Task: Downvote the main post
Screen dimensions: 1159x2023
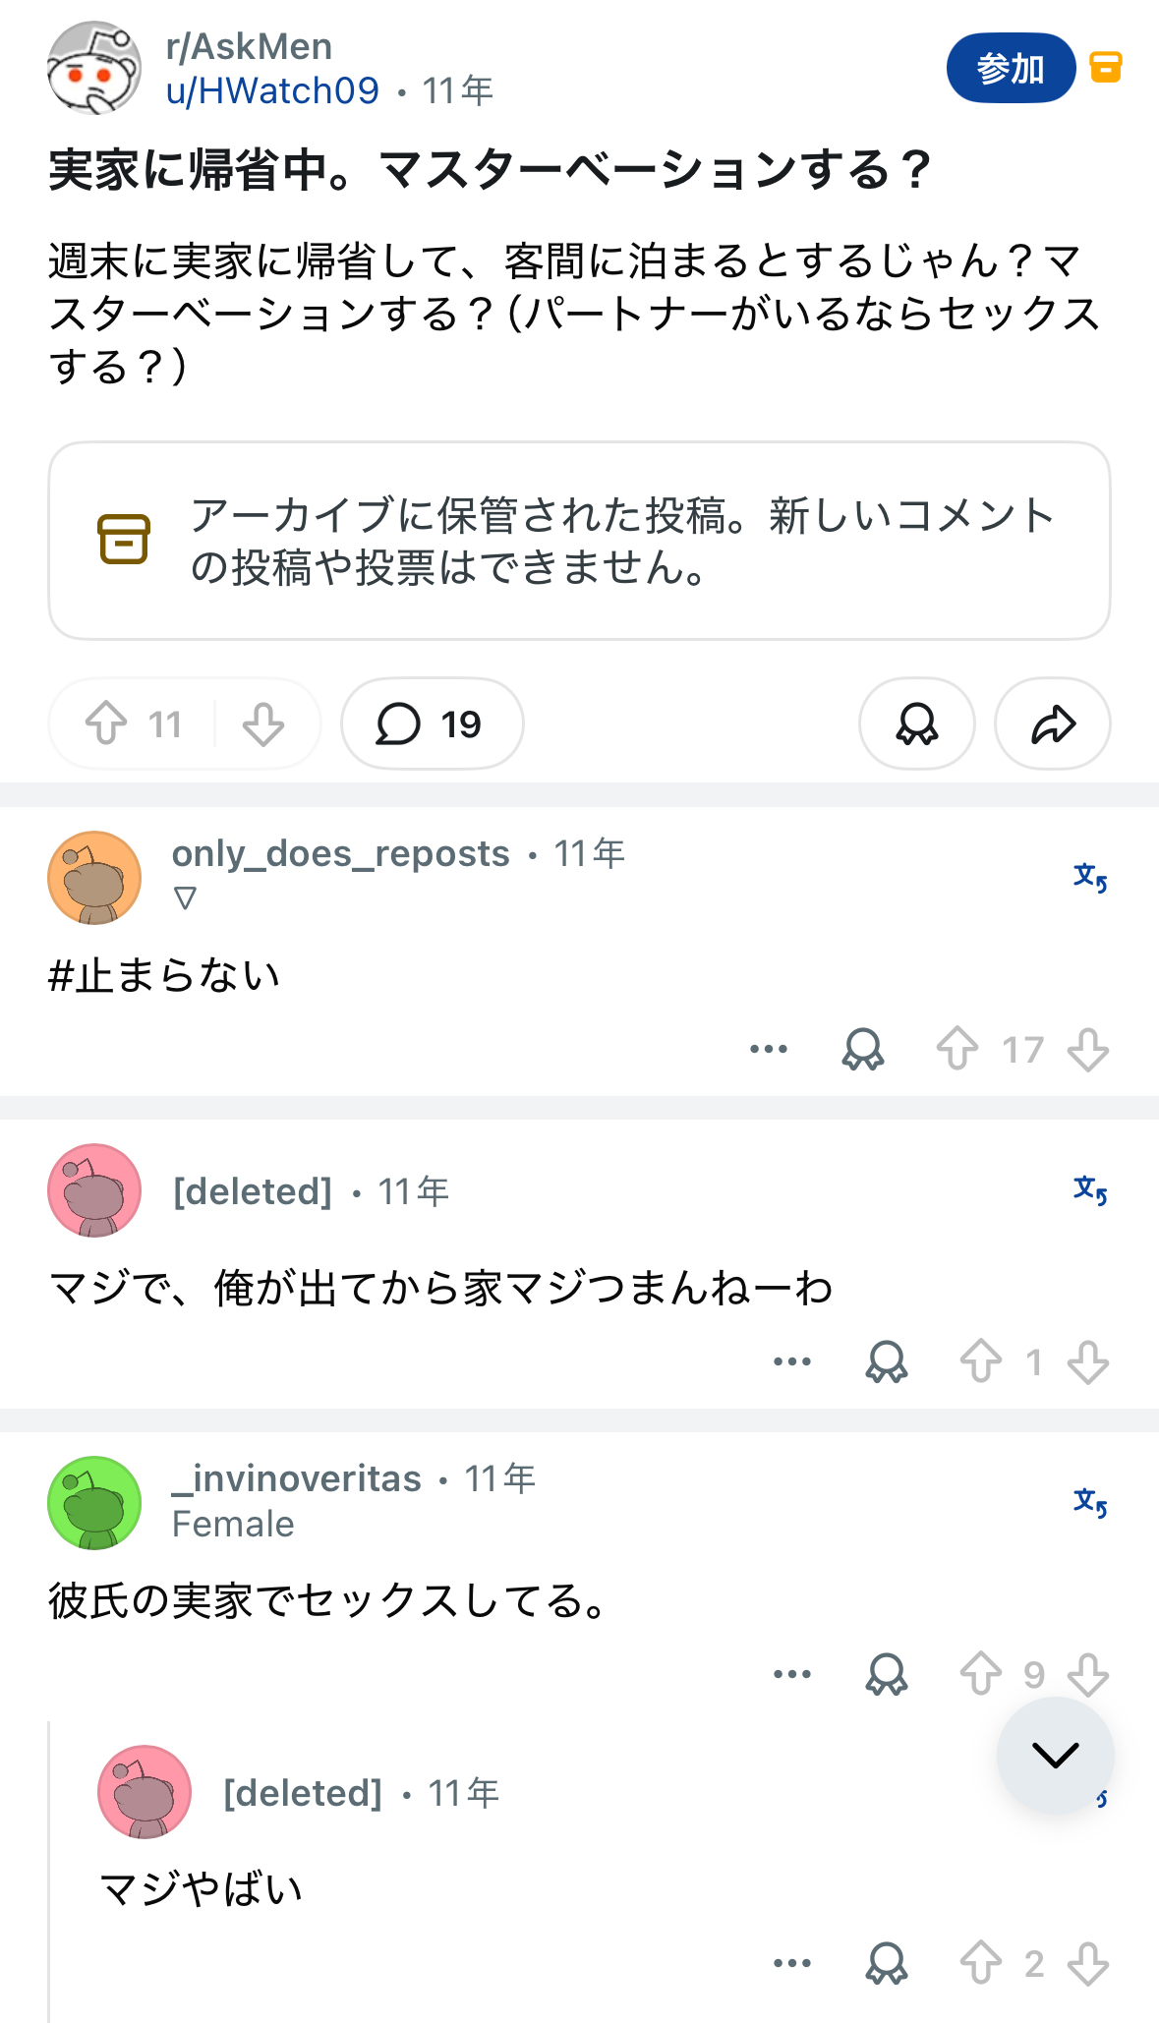Action: click(x=263, y=723)
